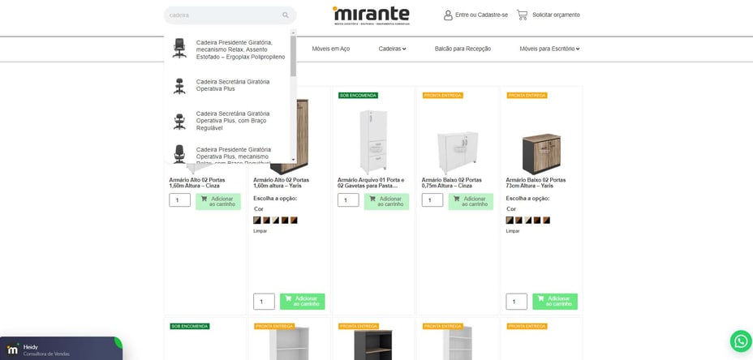Viewport: 753px width, 360px height.
Task: Click Limpar under Armário Alto Yaris colors
Action: pos(260,231)
